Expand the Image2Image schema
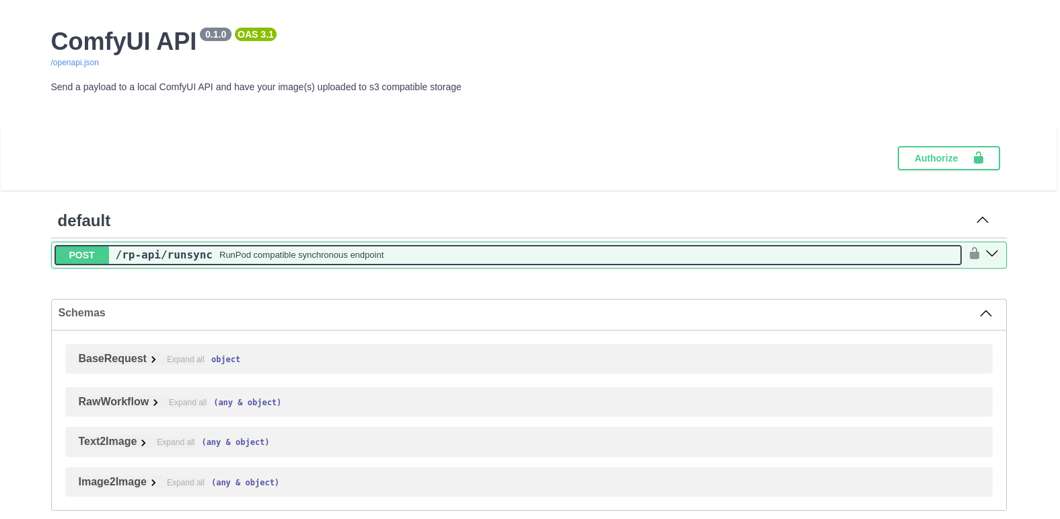Screen dimensions: 1060x519 pyautogui.click(x=117, y=482)
